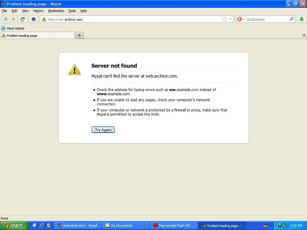Click the Done status bar text

[x=4, y=218]
